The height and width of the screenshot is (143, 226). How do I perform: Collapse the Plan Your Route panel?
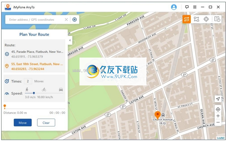pyautogui.click(x=70, y=40)
